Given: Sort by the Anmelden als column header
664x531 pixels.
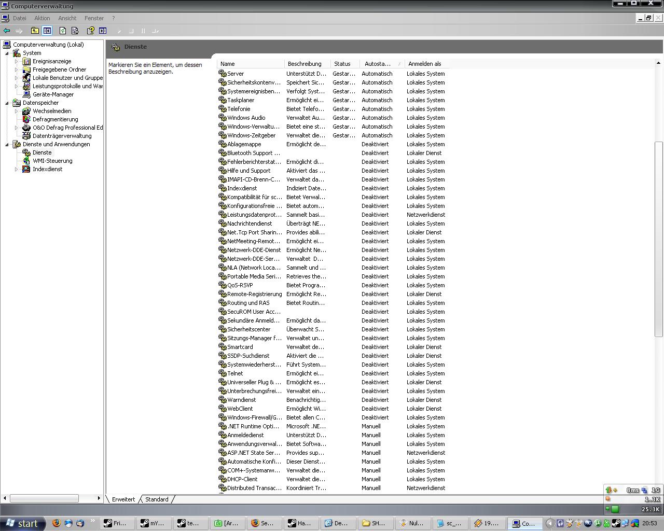Looking at the screenshot, I should point(427,64).
